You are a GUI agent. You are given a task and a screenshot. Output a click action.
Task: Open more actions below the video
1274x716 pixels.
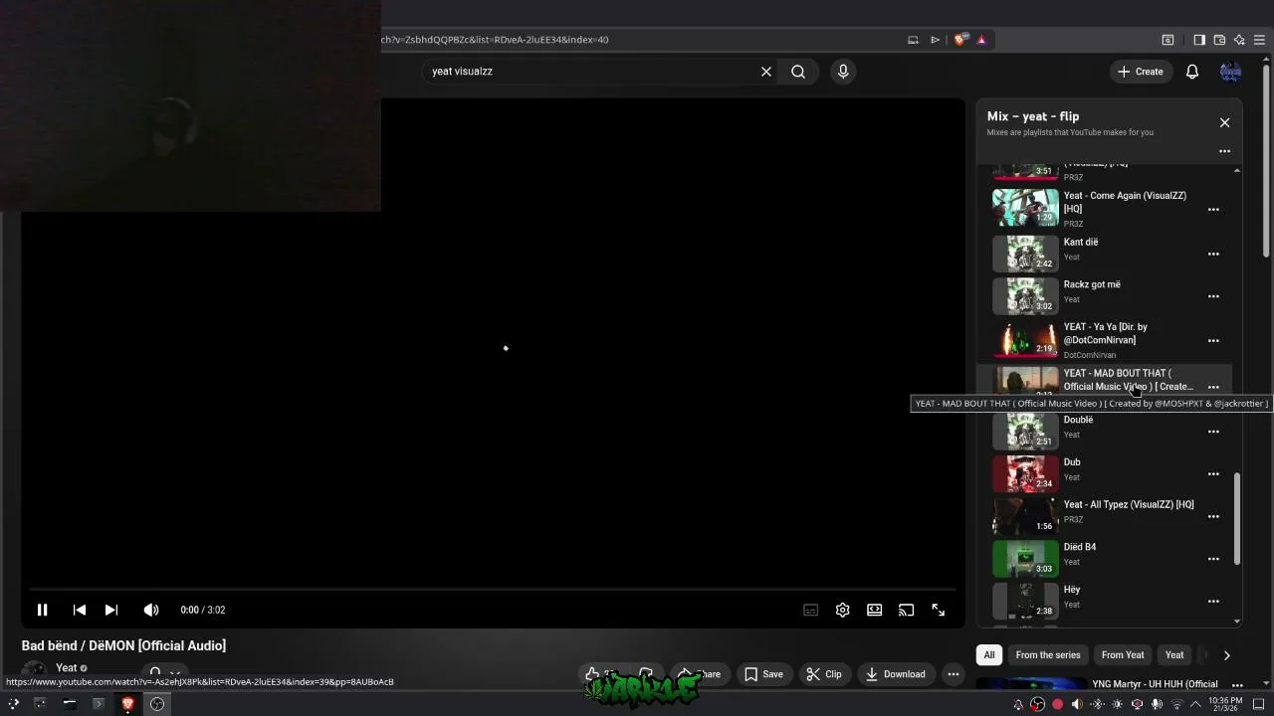(x=954, y=674)
